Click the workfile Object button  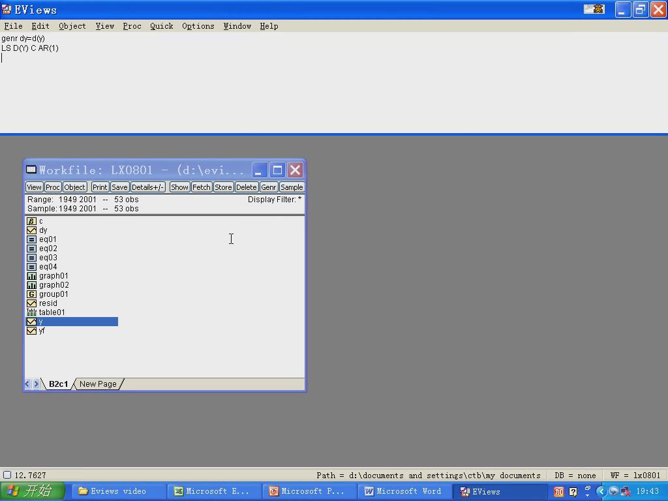74,187
